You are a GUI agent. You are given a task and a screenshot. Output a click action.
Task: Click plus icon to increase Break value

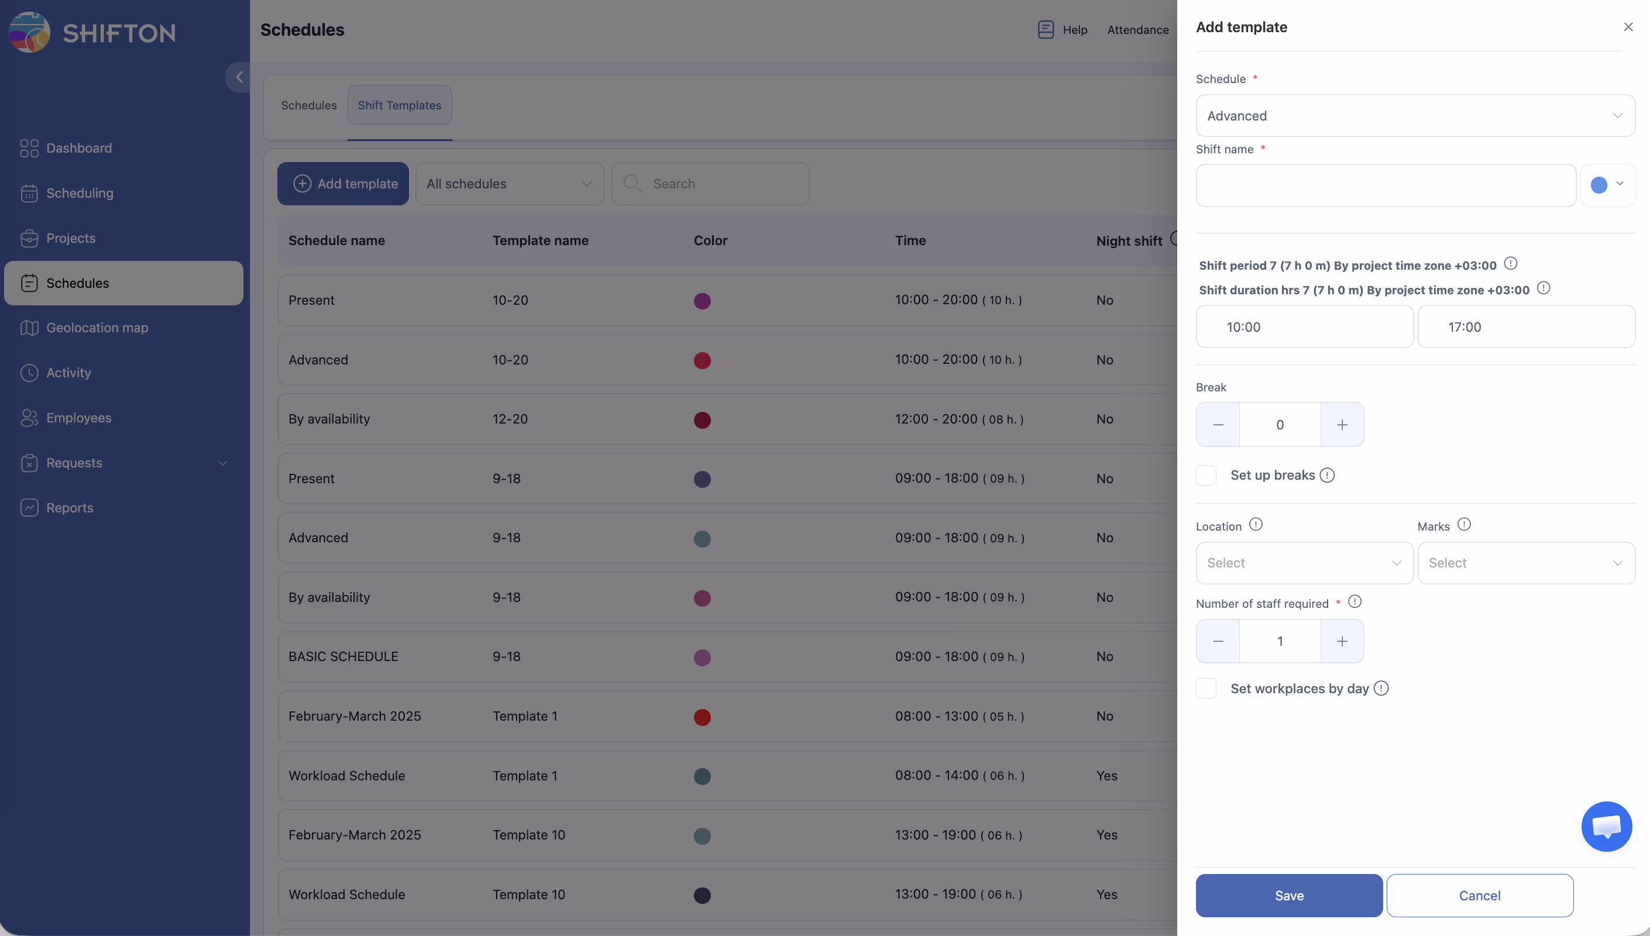coord(1342,425)
